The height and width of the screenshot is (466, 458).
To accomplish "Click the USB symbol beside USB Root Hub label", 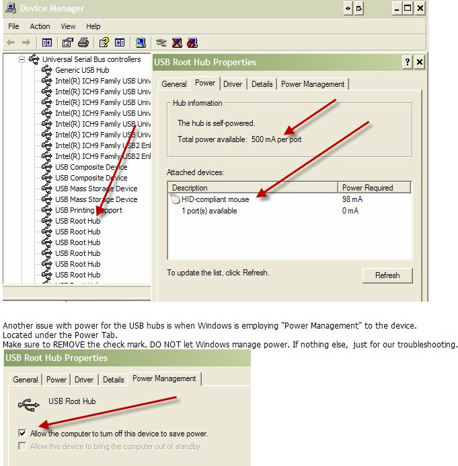I will point(28,405).
